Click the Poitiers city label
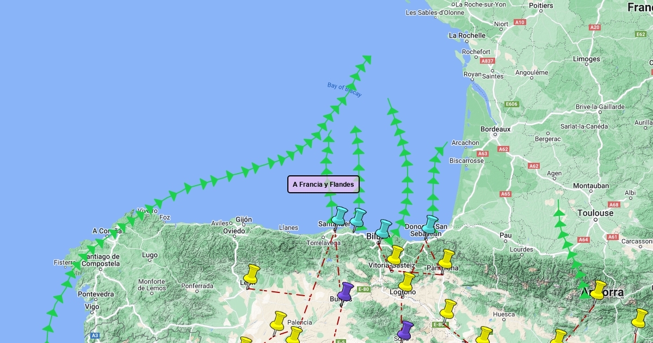653x343 pixels. point(541,5)
